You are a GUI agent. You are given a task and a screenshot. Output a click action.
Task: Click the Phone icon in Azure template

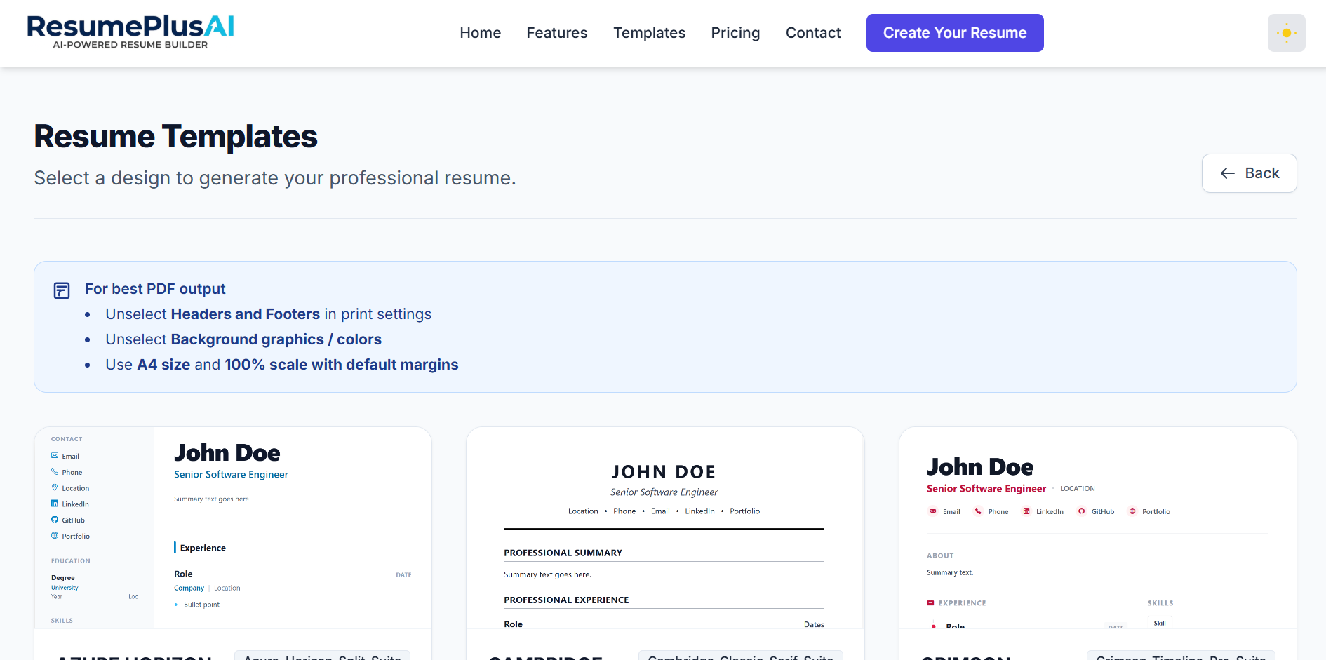tap(55, 472)
